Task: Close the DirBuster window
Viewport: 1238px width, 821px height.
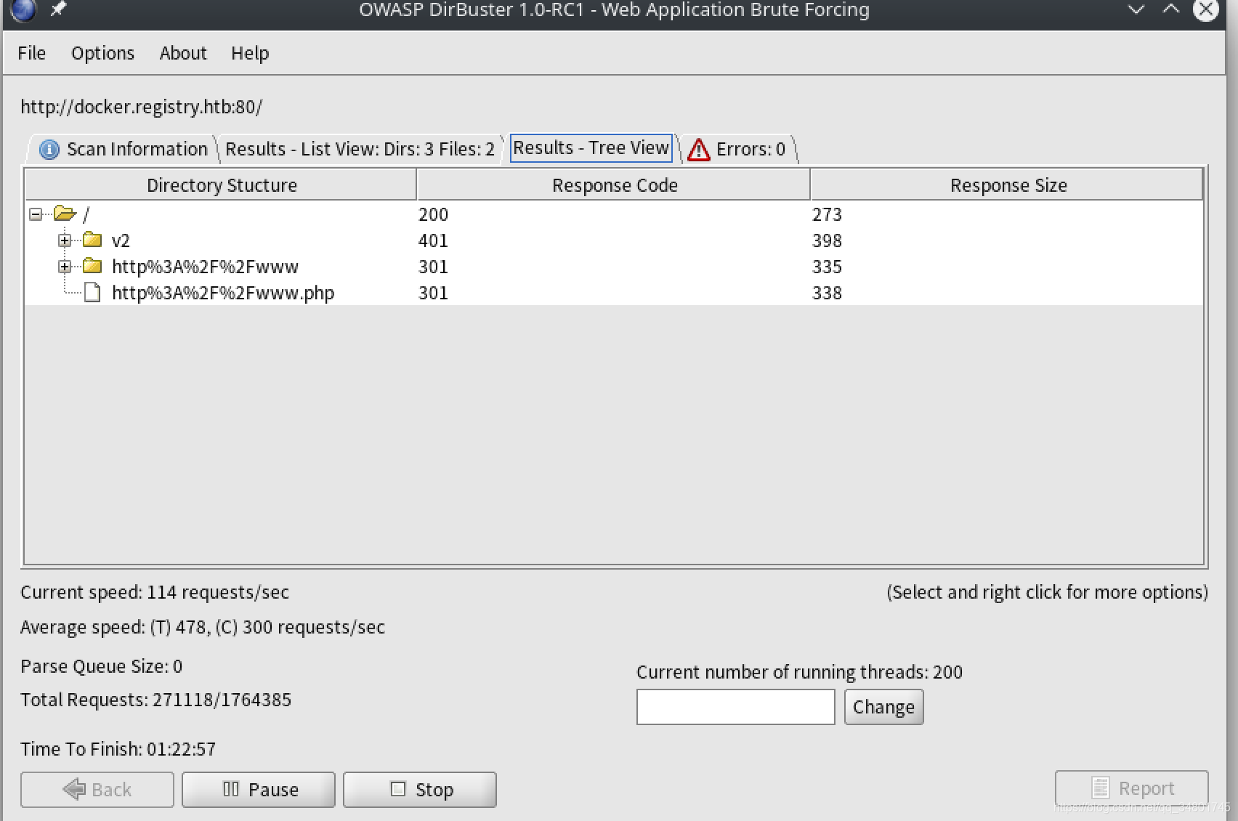Action: (1206, 9)
